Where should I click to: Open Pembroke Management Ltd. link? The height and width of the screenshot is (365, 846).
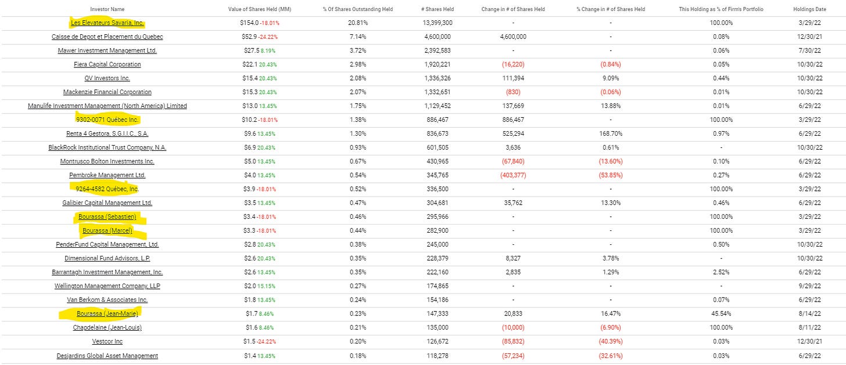pos(107,175)
